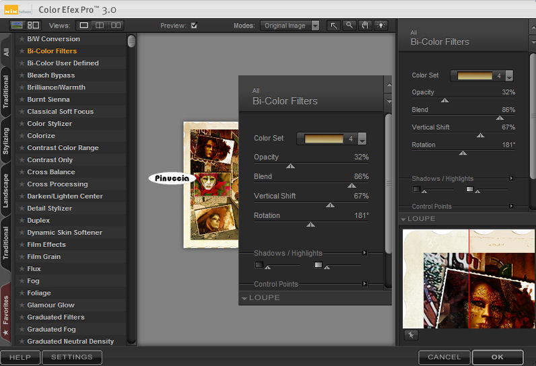The image size is (536, 366).
Task: Select the Classical Soft Focus filter
Action: pos(61,112)
